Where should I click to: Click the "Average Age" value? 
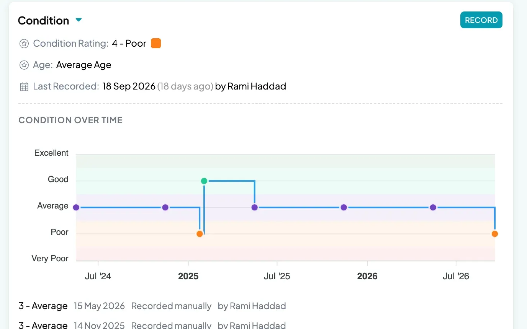click(x=84, y=65)
